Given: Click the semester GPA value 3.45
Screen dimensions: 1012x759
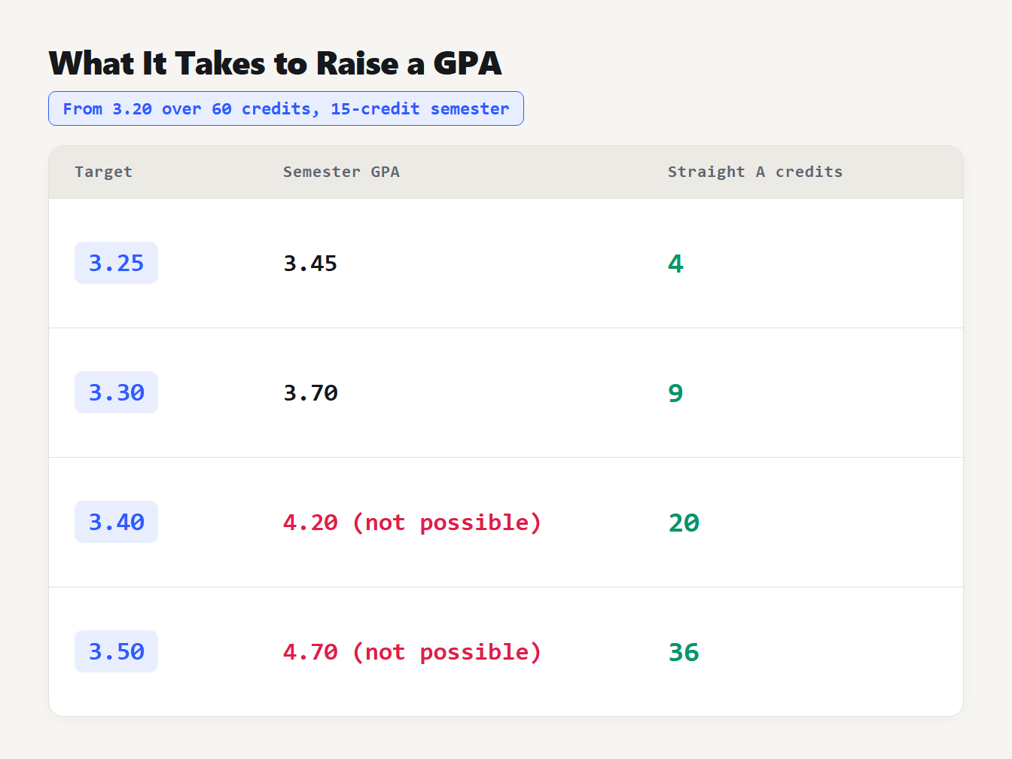Looking at the screenshot, I should 310,264.
